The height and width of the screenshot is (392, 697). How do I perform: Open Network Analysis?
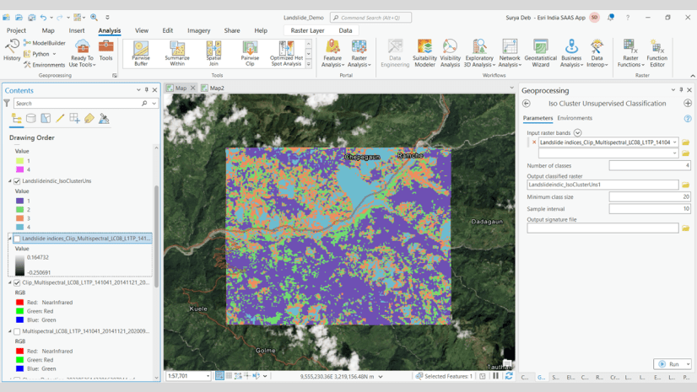tap(510, 53)
